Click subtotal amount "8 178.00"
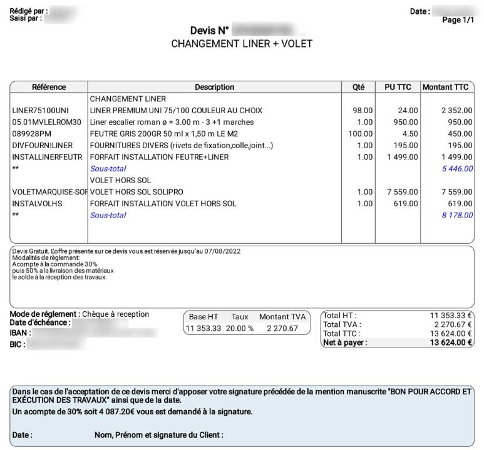The height and width of the screenshot is (450, 484). tap(457, 215)
